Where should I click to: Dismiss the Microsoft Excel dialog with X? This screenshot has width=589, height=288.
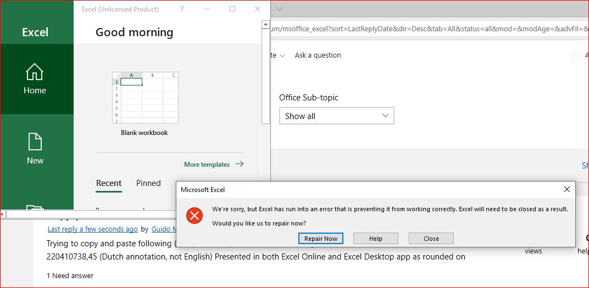point(567,190)
